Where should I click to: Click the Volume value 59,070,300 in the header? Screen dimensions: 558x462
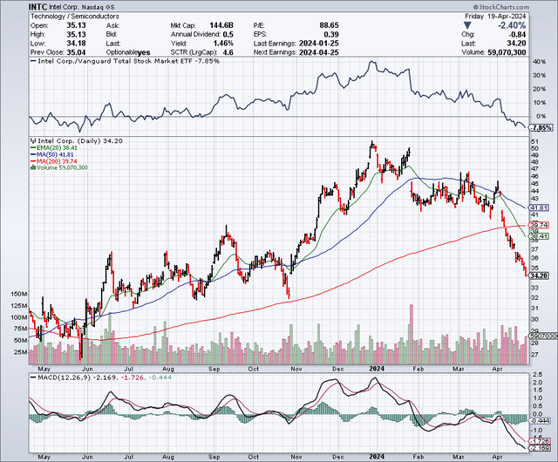[507, 52]
